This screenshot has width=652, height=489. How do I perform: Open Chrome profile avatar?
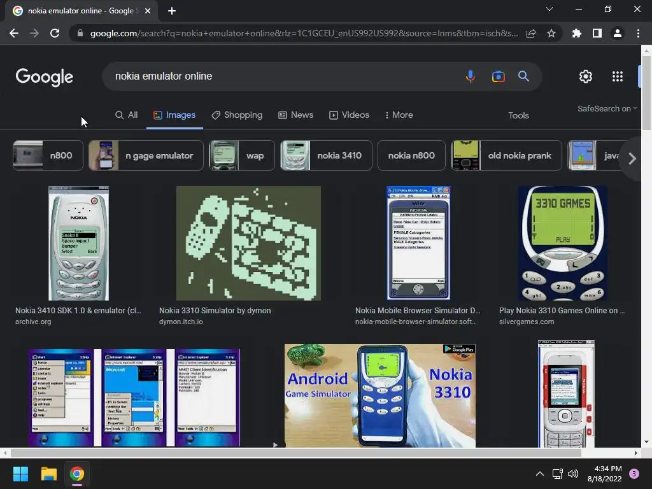(618, 33)
